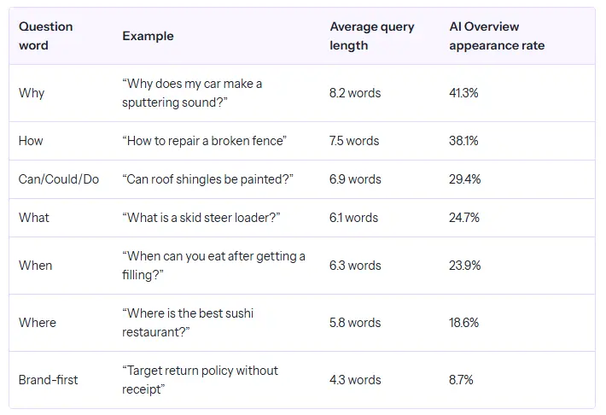Select the 23.9% appearance rate value
This screenshot has height=415, width=606.
(x=464, y=266)
